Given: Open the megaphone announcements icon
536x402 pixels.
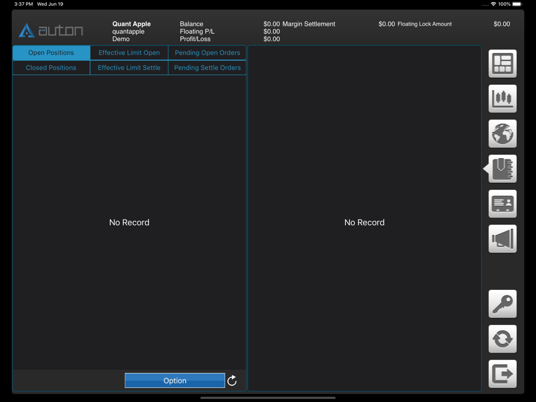Looking at the screenshot, I should (502, 239).
